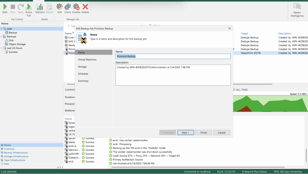Click the job Name input field
The image size is (308, 174).
tap(173, 56)
